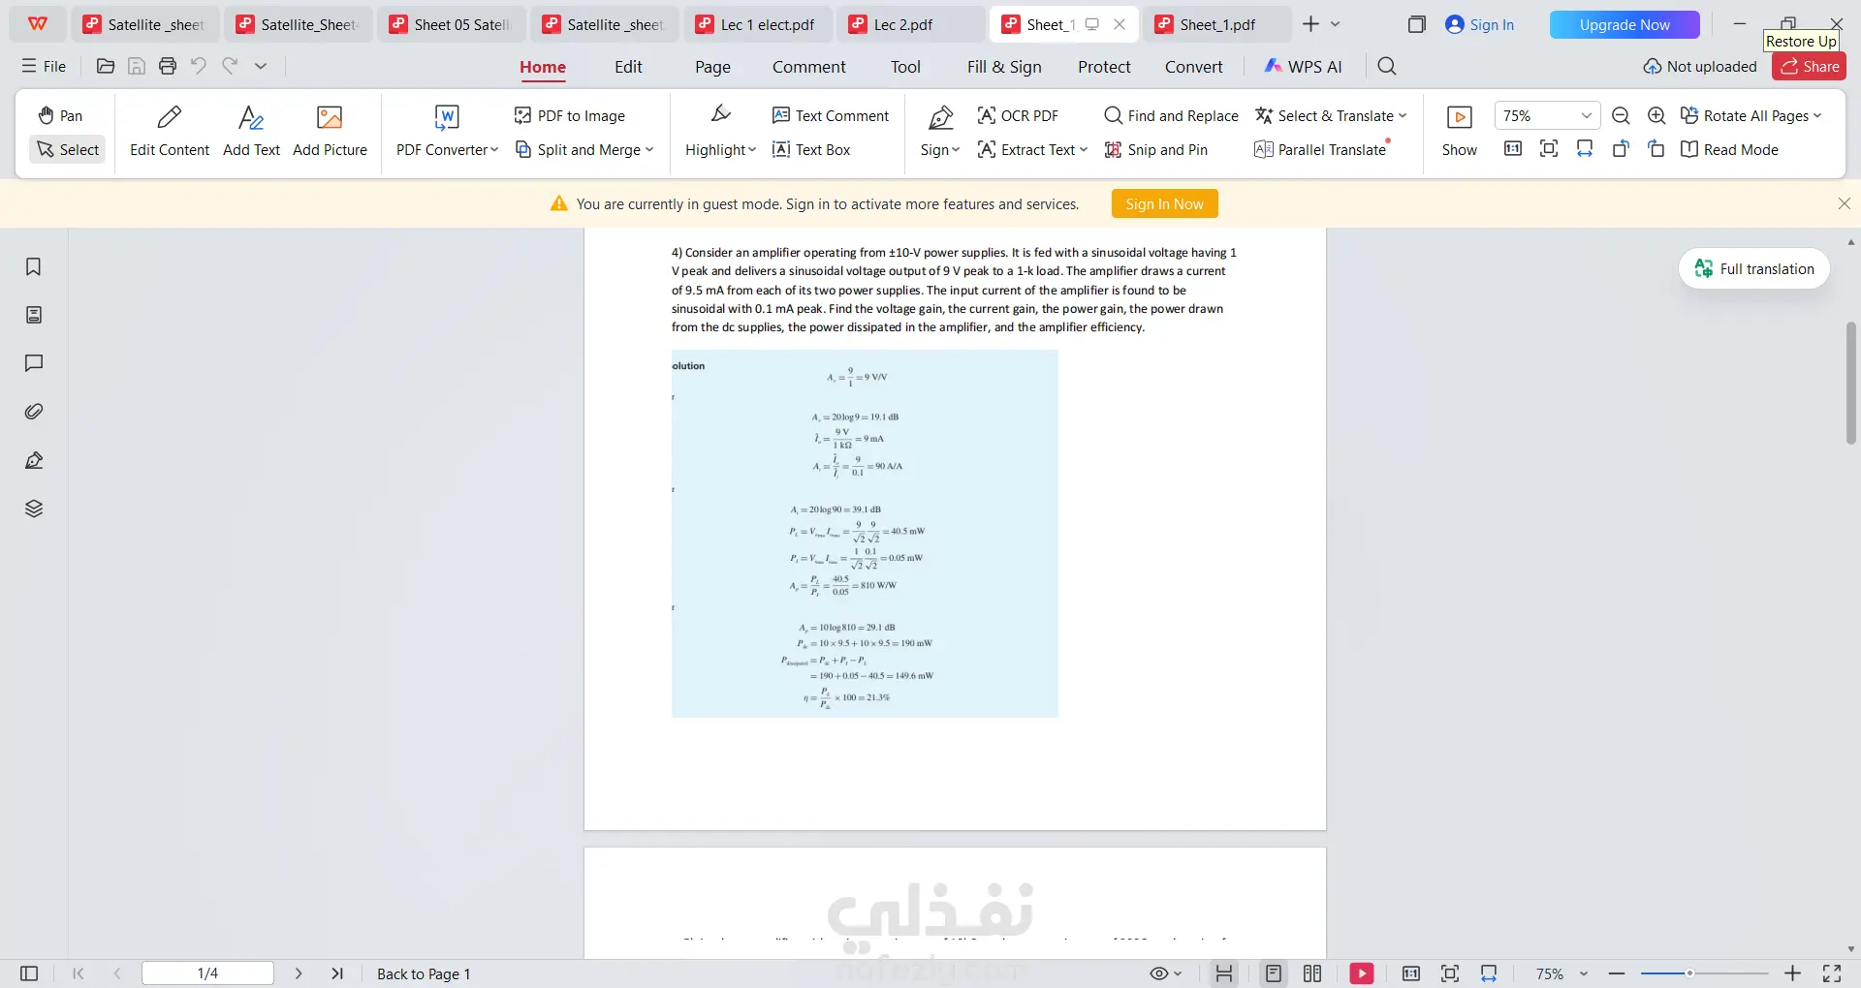Open the layers panel in the left sidebar
The height and width of the screenshot is (988, 1861).
(x=34, y=509)
